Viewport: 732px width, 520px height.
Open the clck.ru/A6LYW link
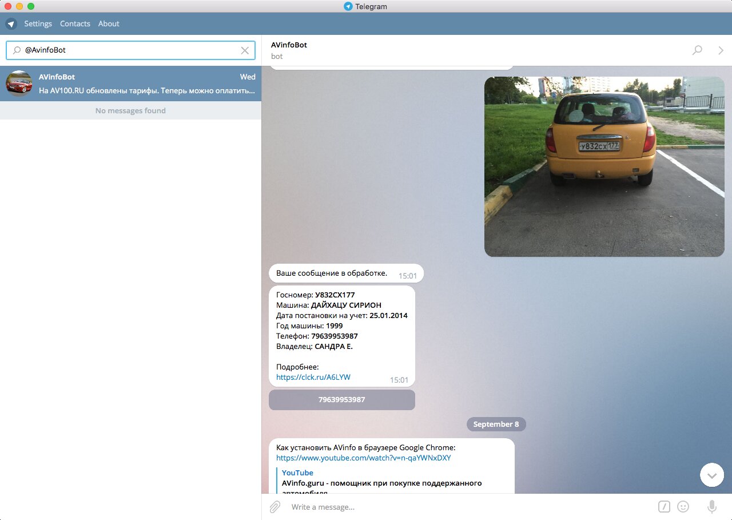tap(313, 377)
